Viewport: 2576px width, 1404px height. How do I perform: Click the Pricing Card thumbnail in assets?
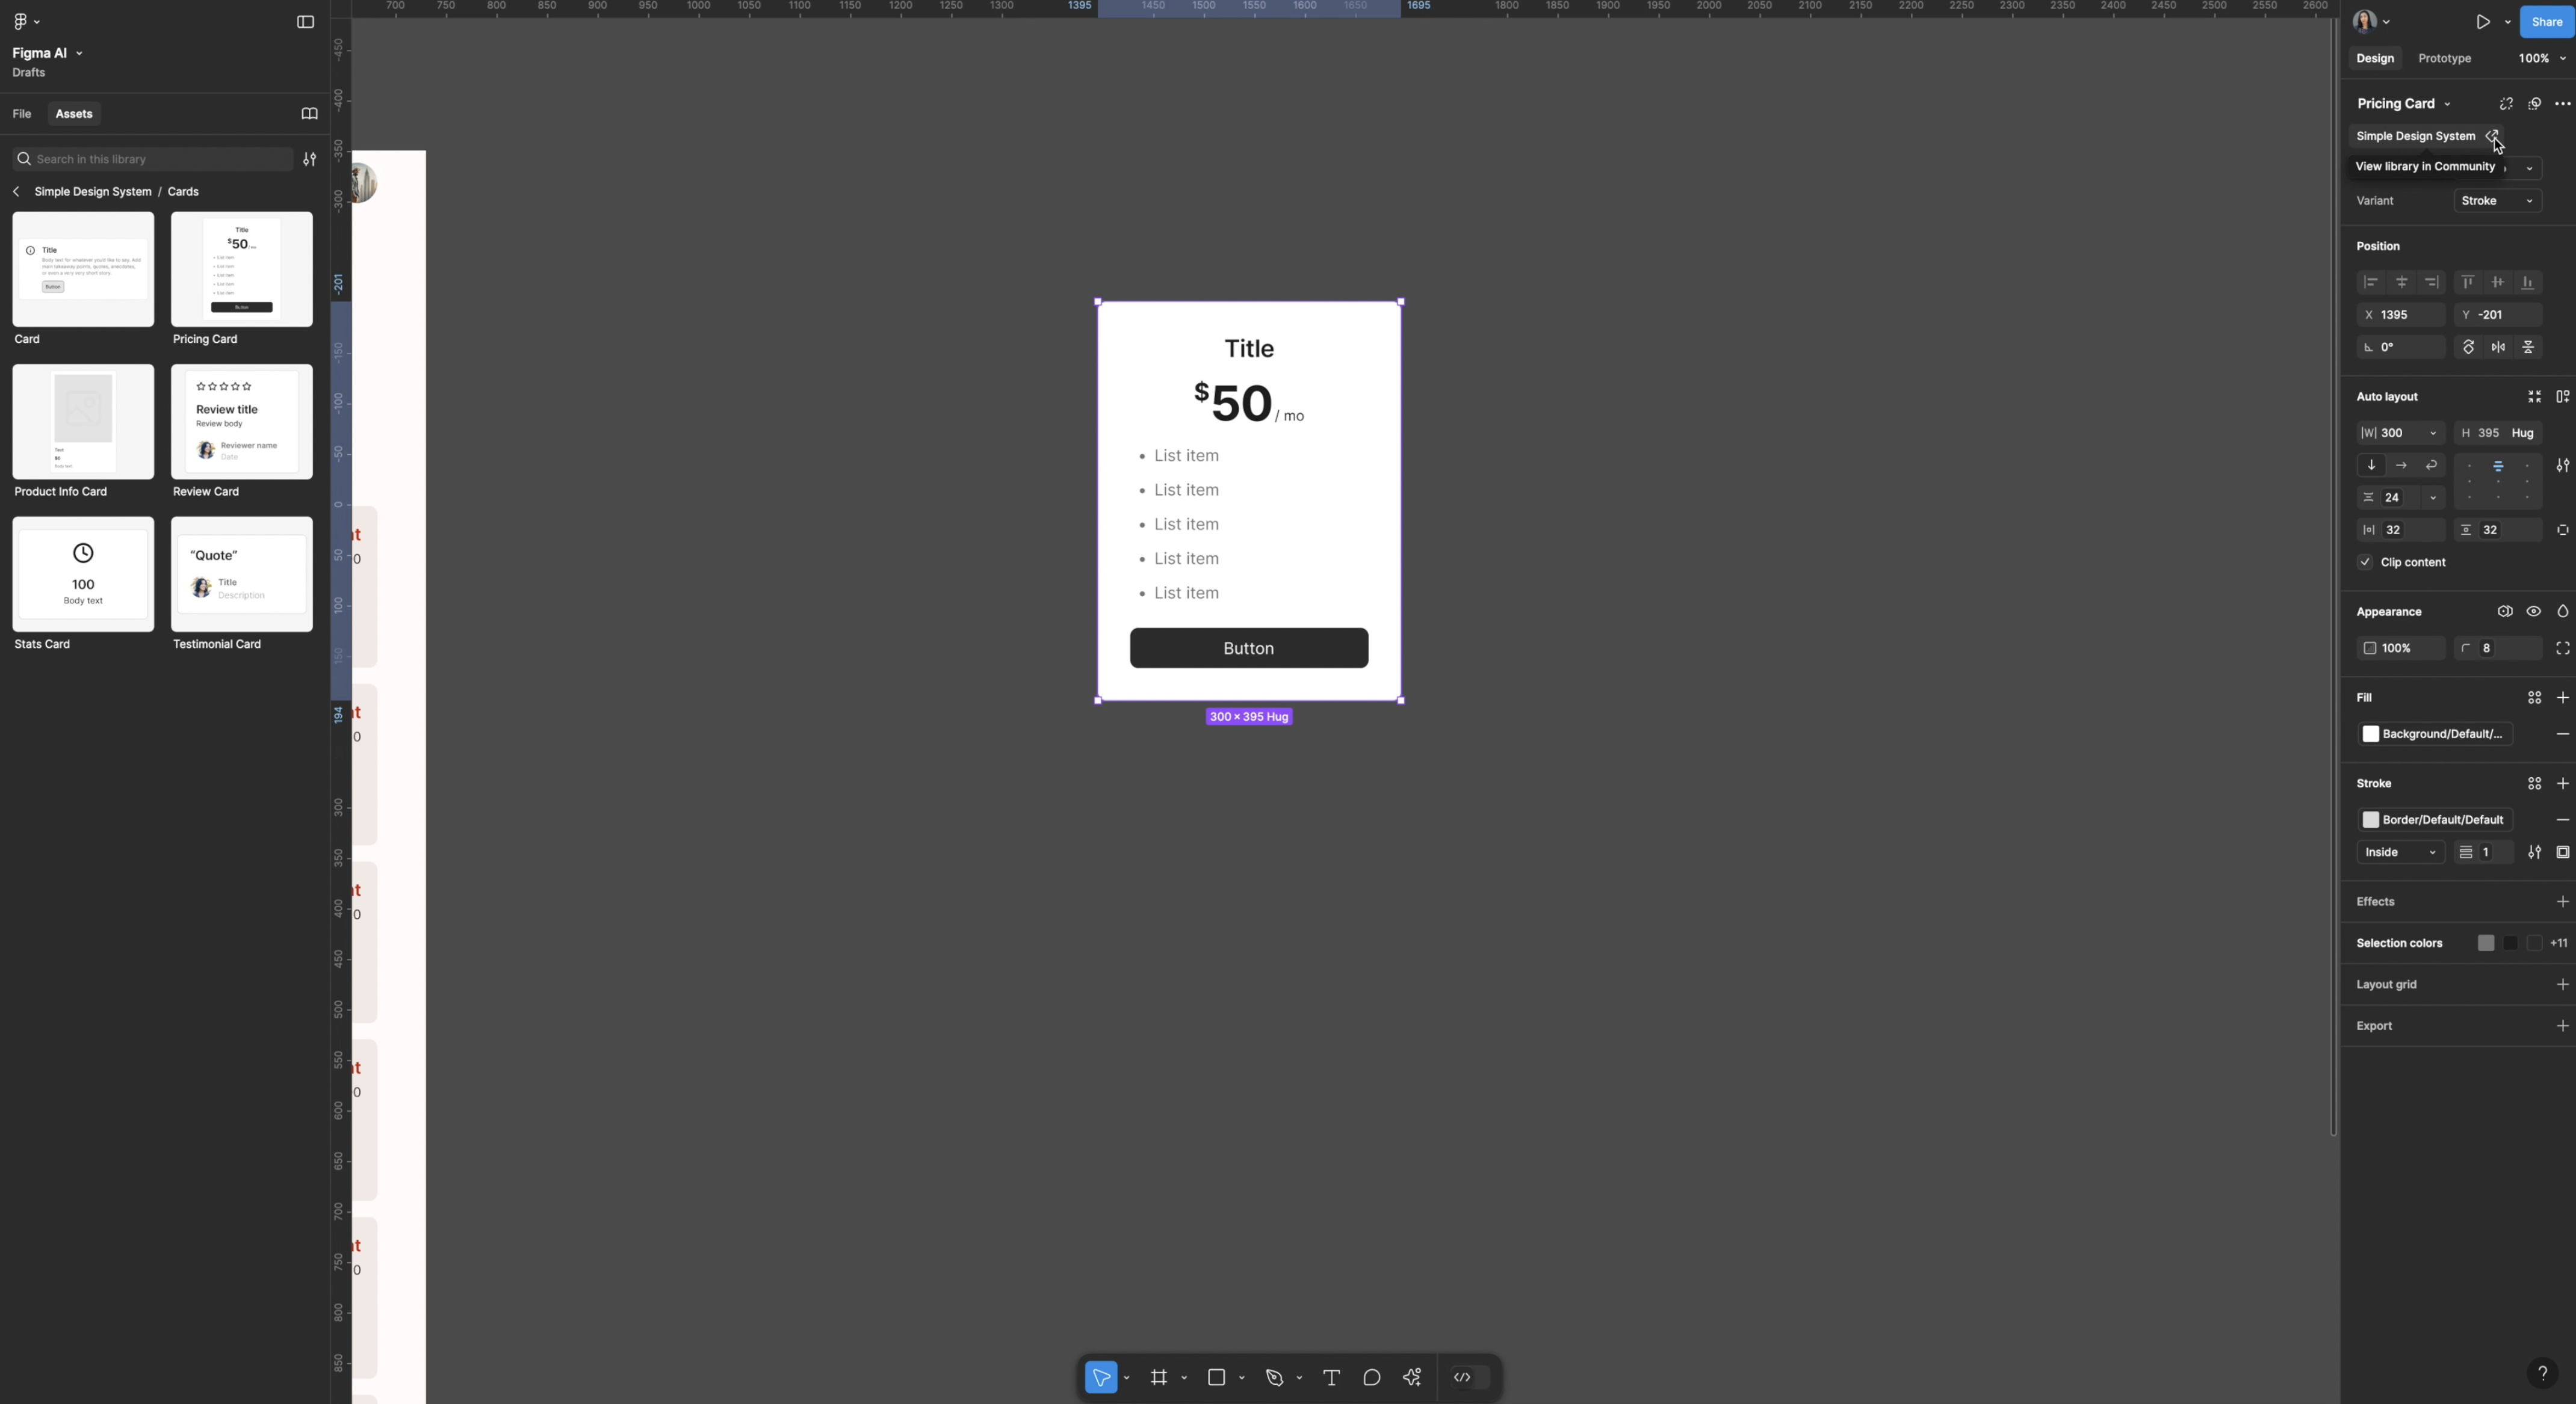[x=241, y=268]
